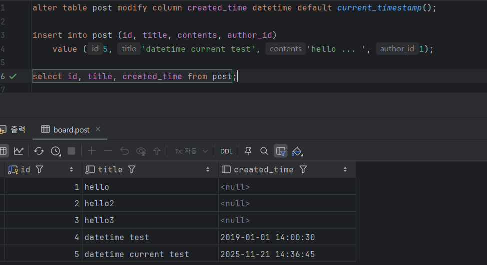
Task: Select the 2019-01-01 14:00:30 cell
Action: [x=287, y=237]
